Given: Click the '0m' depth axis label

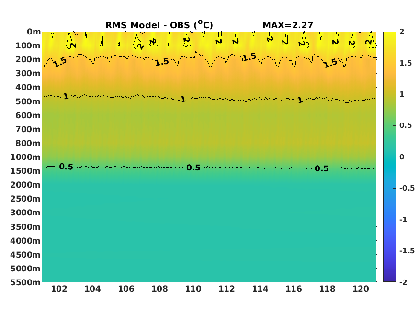Looking at the screenshot, I should pyautogui.click(x=34, y=32).
